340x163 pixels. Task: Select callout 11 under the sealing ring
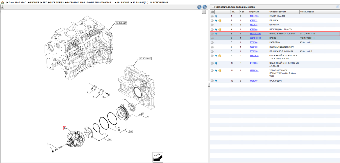coord(104,134)
